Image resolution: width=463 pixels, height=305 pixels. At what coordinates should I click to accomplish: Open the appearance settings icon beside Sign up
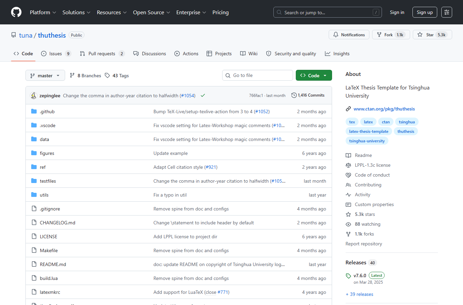pos(447,12)
